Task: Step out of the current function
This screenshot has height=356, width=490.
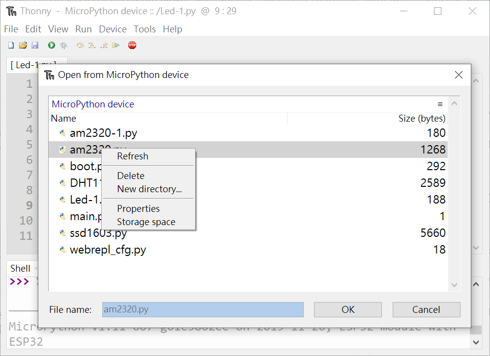Action: 104,45
